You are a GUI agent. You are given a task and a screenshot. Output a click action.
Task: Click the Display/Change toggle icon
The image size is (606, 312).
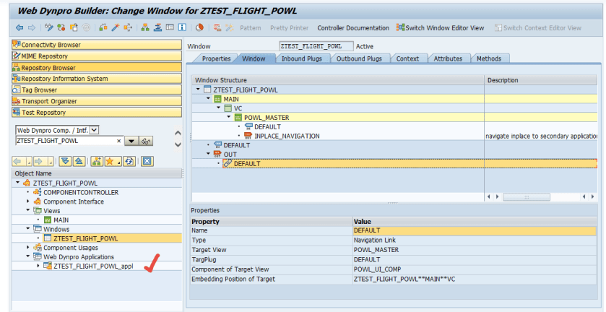pos(48,27)
